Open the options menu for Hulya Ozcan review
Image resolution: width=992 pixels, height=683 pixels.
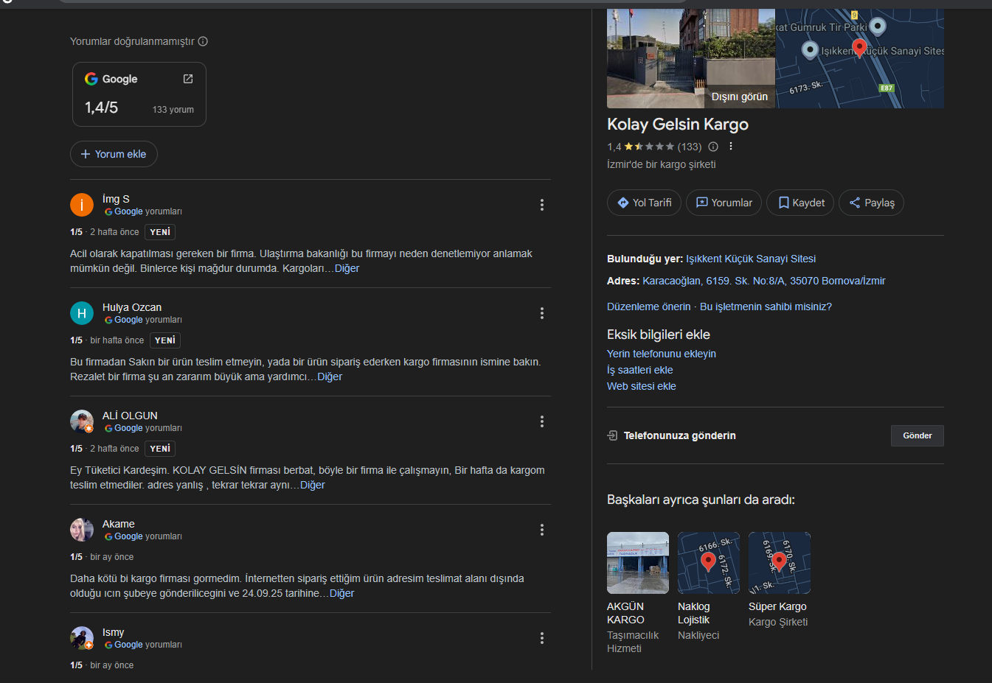coord(542,313)
